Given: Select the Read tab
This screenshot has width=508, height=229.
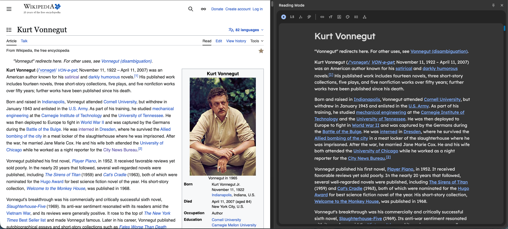Looking at the screenshot, I should [x=207, y=41].
